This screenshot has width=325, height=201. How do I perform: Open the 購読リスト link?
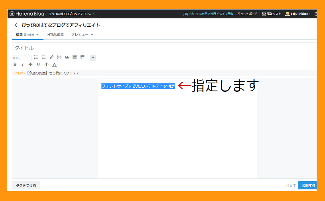click(272, 14)
